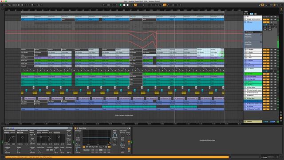Toggle the Punch-Out switch

click(x=168, y=5)
